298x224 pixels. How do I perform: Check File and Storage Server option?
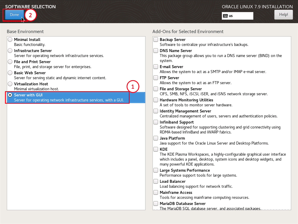coord(156,89)
